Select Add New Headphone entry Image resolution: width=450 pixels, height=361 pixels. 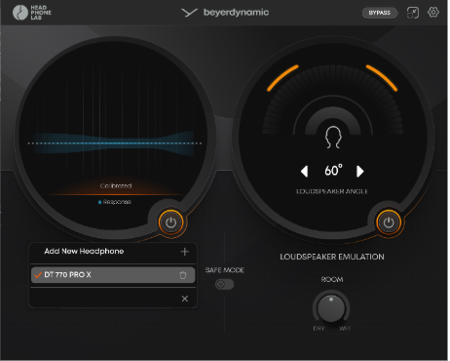[113, 252]
